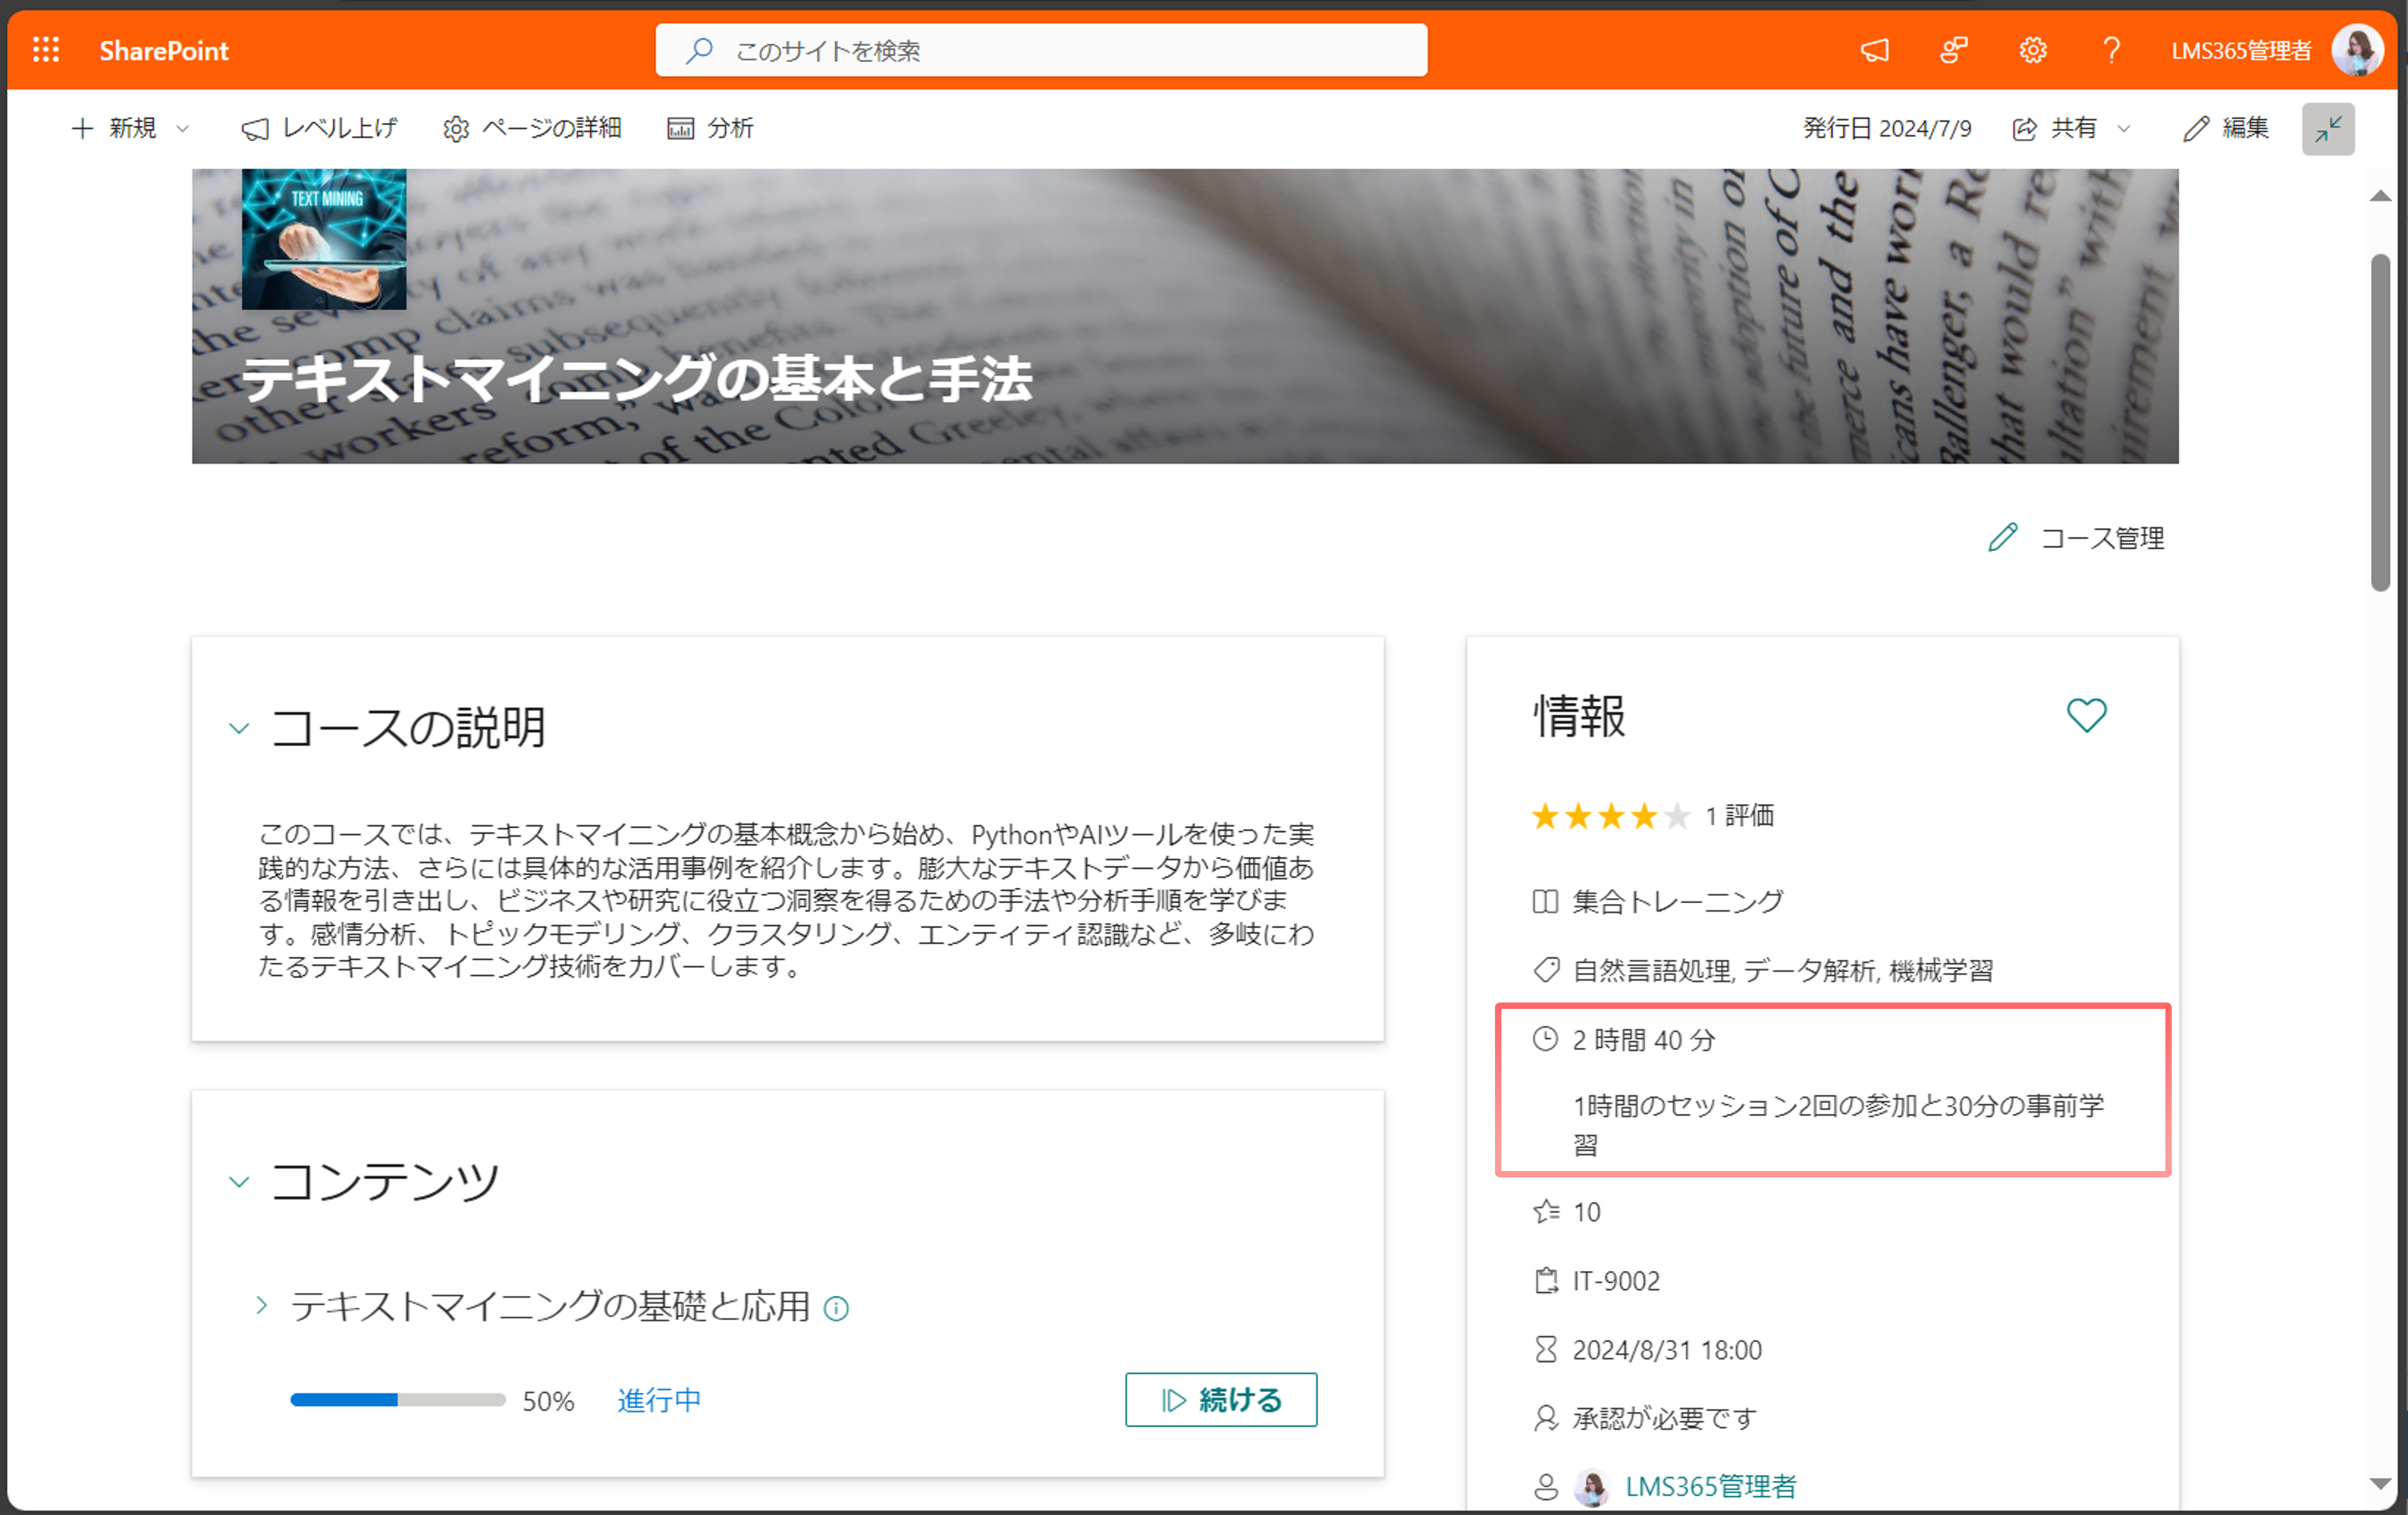This screenshot has width=2408, height=1515.
Task: Expand the 共有 dropdown chevron
Action: 2124,128
